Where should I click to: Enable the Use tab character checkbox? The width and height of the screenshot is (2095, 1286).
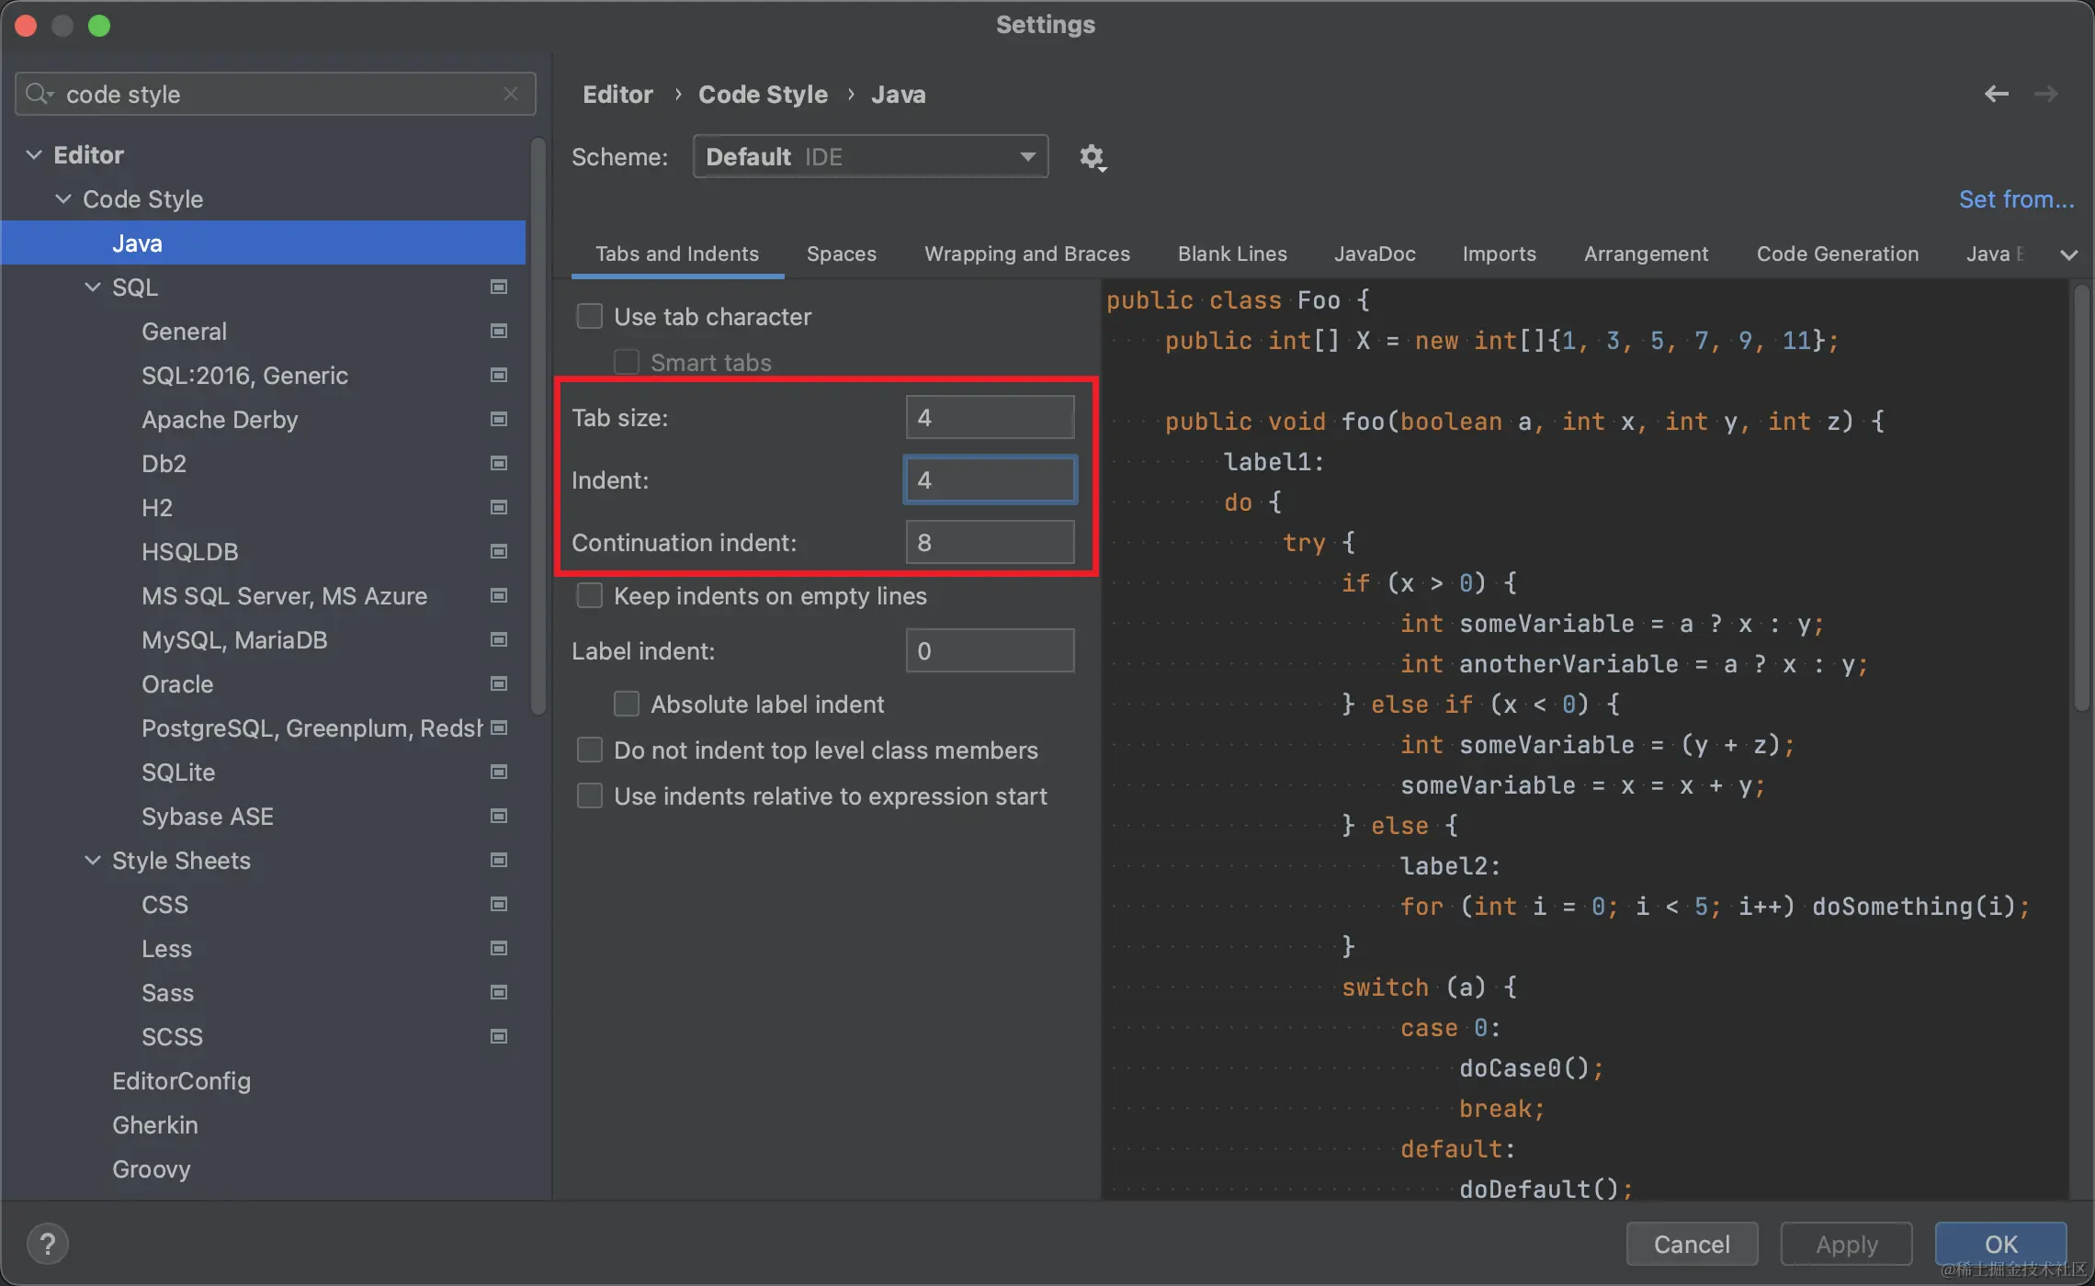590,317
